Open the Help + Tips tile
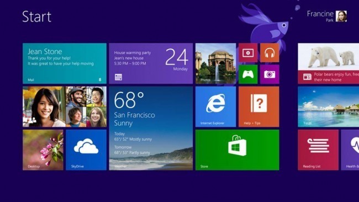Viewport: 359px width, 202px height. click(x=259, y=107)
